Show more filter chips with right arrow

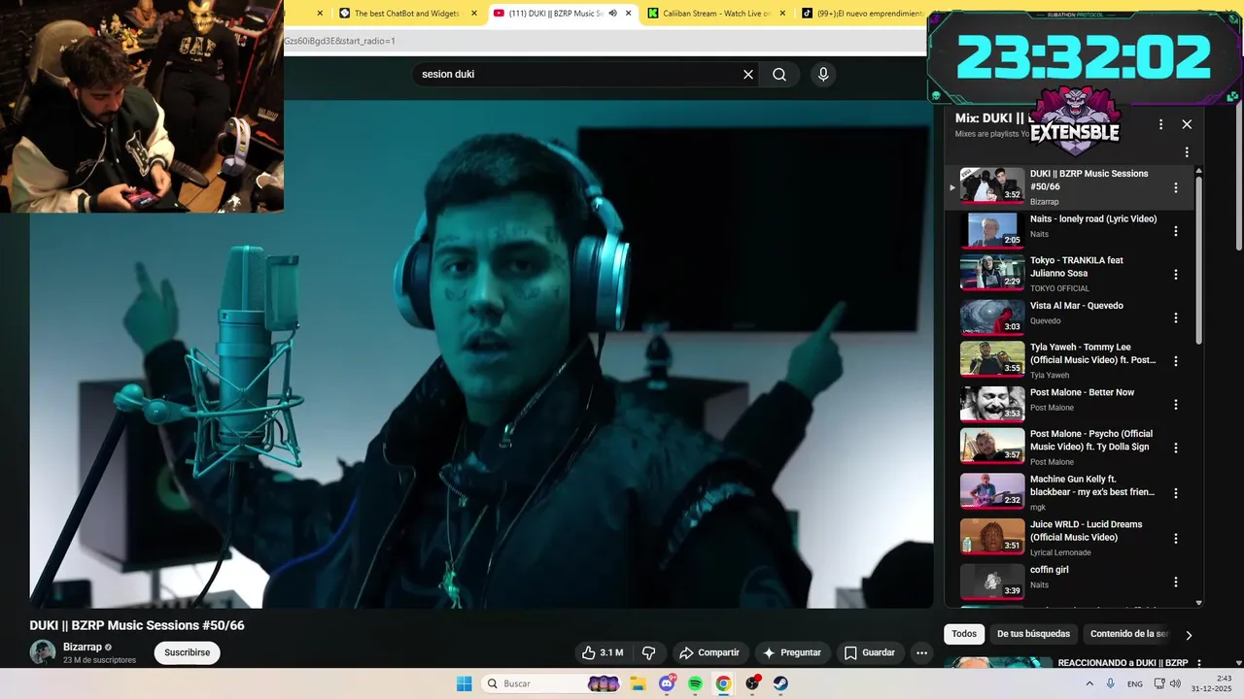(x=1188, y=635)
